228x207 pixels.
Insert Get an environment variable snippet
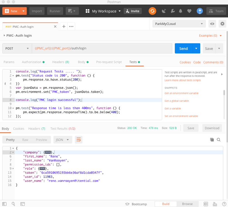click(181, 93)
